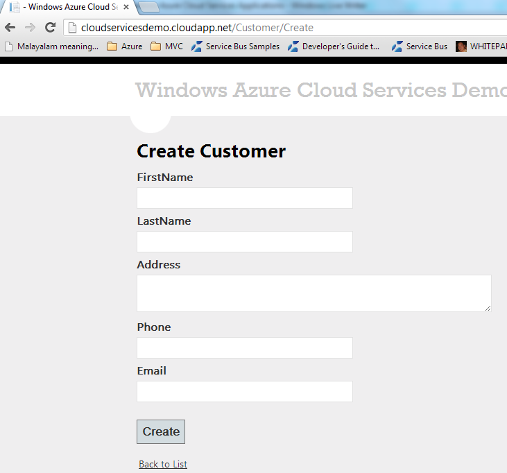
Task: Open the Service Bus bookmark
Action: pyautogui.click(x=420, y=46)
